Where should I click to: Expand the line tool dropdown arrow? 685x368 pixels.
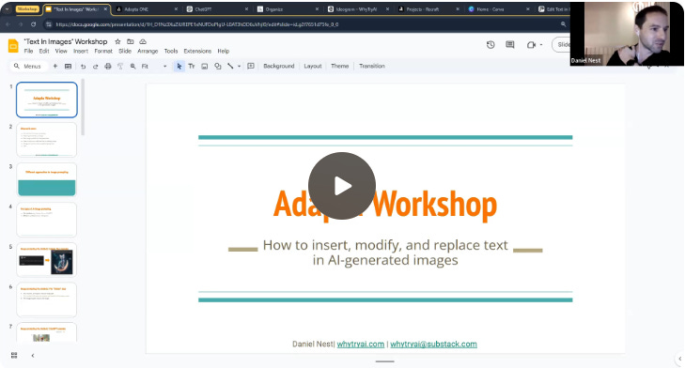pyautogui.click(x=239, y=67)
